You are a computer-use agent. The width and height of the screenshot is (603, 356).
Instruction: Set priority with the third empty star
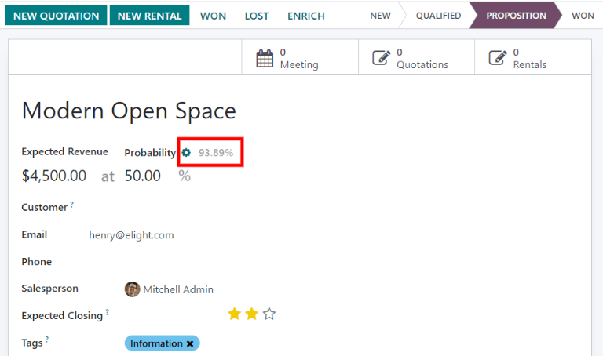[269, 314]
